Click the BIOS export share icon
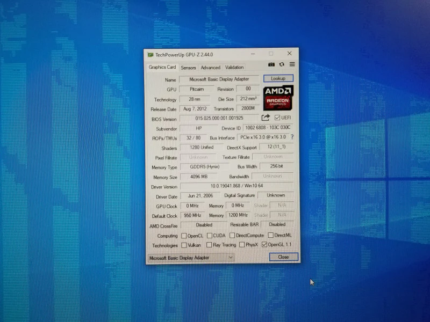This screenshot has width=430, height=322. coord(266,118)
